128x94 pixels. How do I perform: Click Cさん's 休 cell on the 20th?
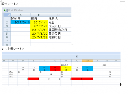pyautogui.click(x=66, y=77)
